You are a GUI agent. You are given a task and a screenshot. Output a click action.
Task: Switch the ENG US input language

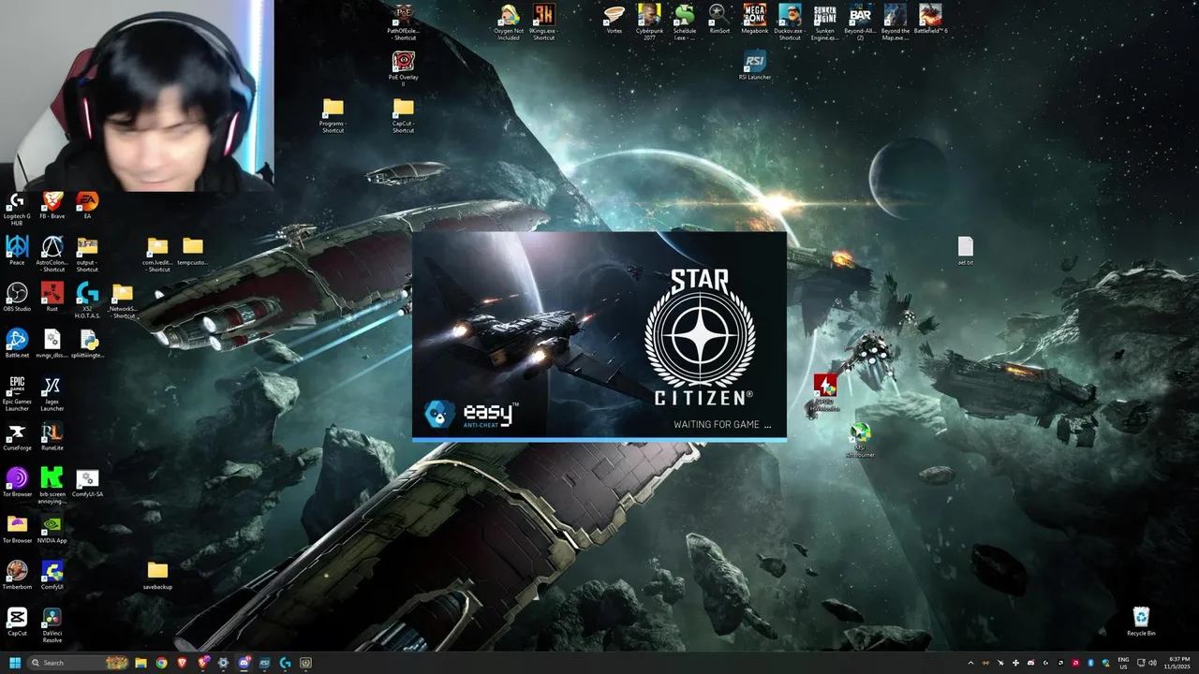click(1123, 663)
